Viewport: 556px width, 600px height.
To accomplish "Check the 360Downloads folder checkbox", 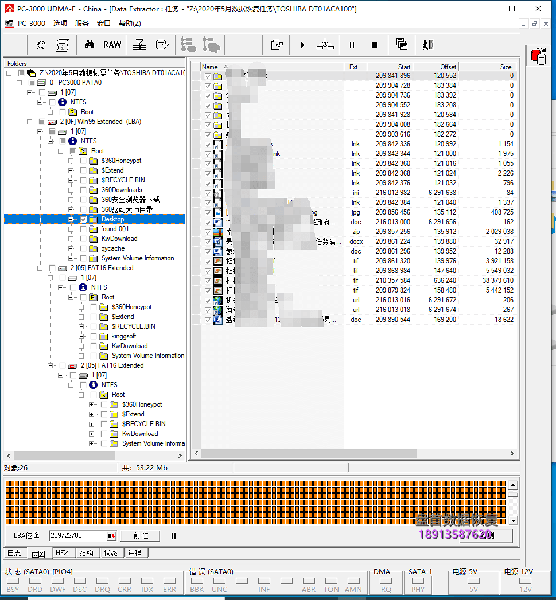I will (83, 190).
